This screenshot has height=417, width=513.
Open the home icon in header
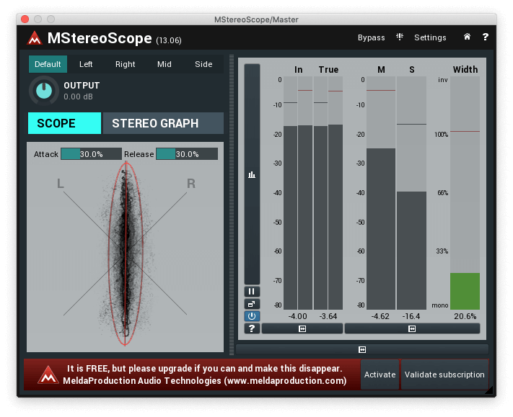point(467,37)
